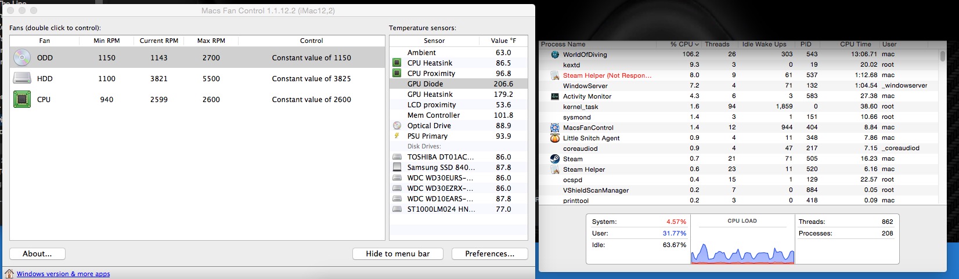Click the WDC WD10EARS drive icon
Screen dimensions: 959x279
[397, 198]
